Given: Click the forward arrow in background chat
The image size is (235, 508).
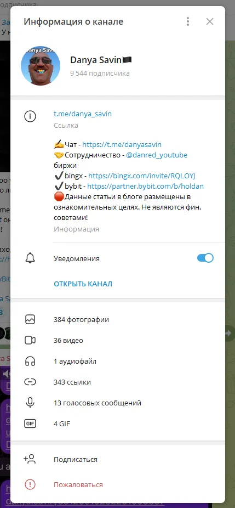Looking at the screenshot, I should 228,333.
